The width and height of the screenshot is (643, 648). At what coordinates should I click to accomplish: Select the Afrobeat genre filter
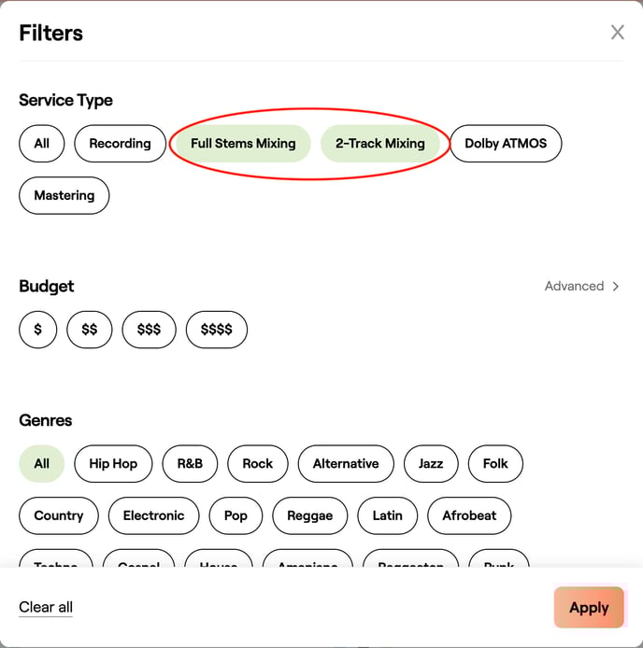click(469, 515)
